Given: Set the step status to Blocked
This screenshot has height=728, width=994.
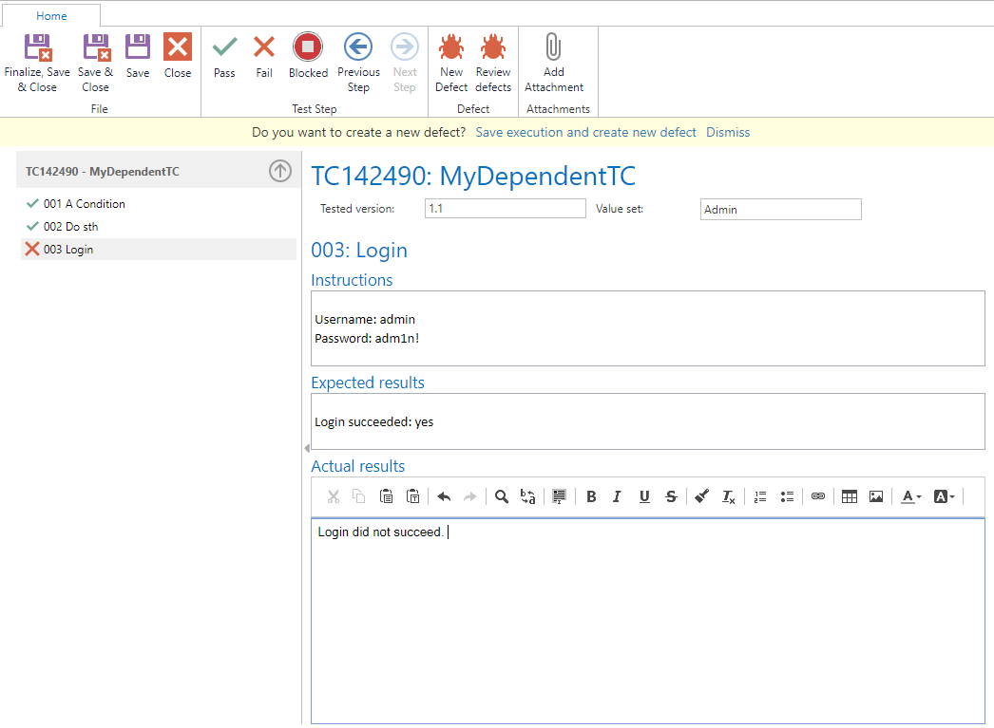Looking at the screenshot, I should pyautogui.click(x=308, y=56).
